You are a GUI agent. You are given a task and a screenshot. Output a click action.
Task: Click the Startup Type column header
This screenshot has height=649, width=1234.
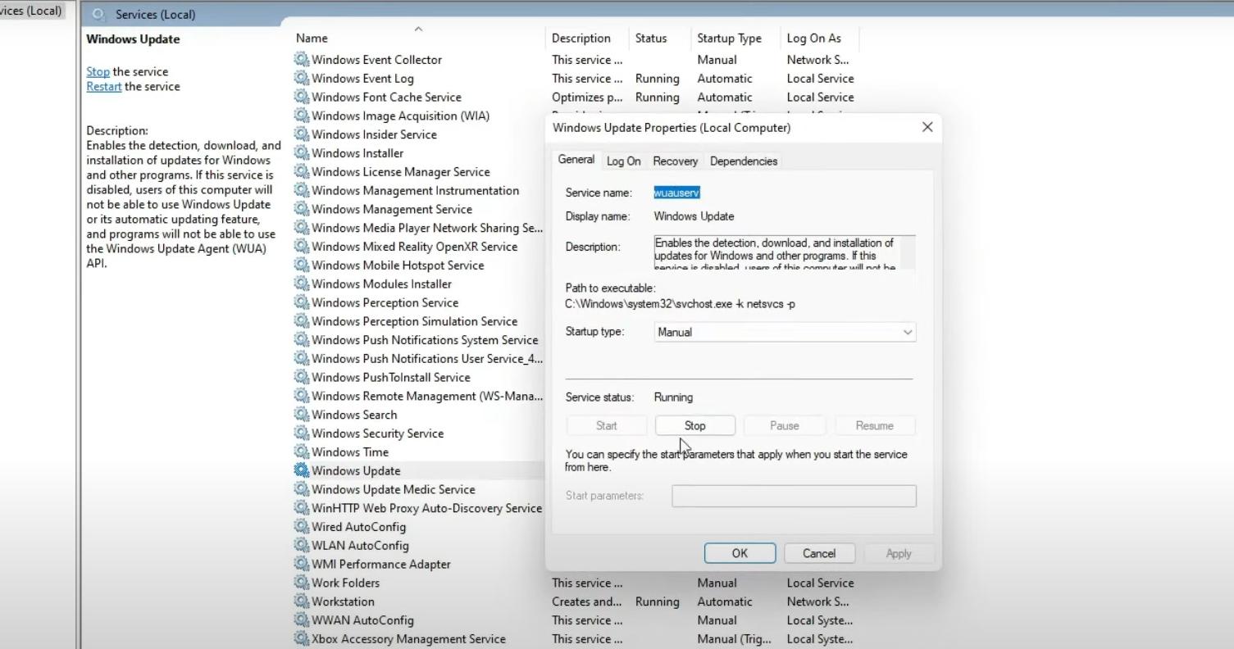click(x=735, y=38)
